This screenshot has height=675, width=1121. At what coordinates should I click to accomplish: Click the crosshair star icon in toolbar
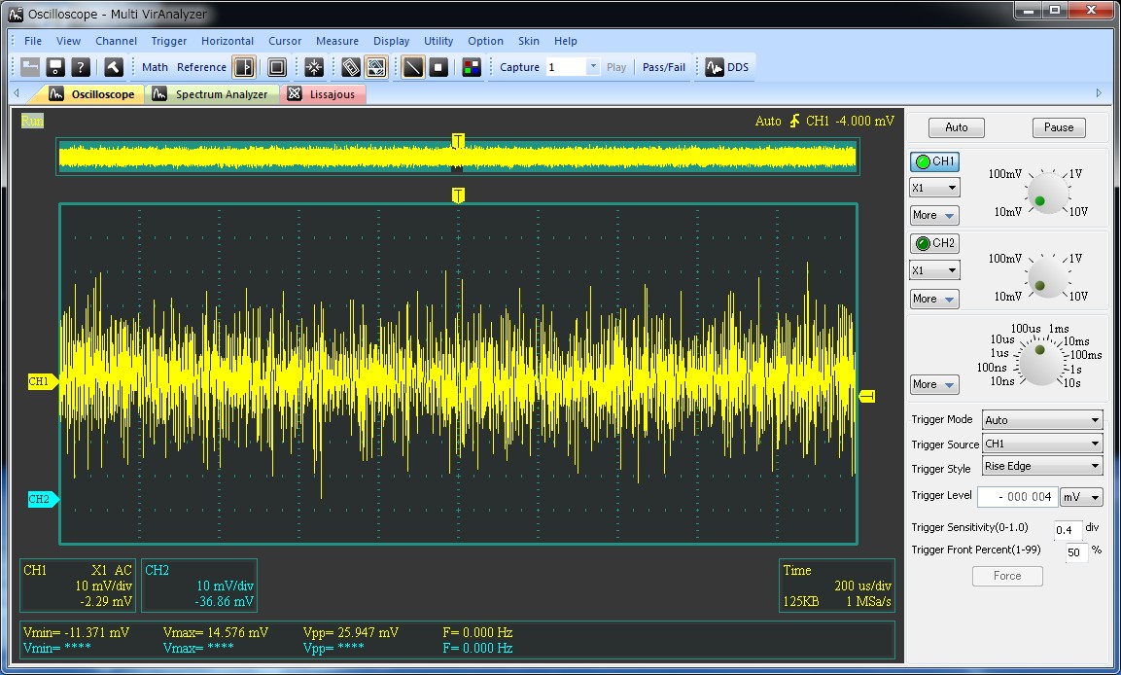[314, 67]
